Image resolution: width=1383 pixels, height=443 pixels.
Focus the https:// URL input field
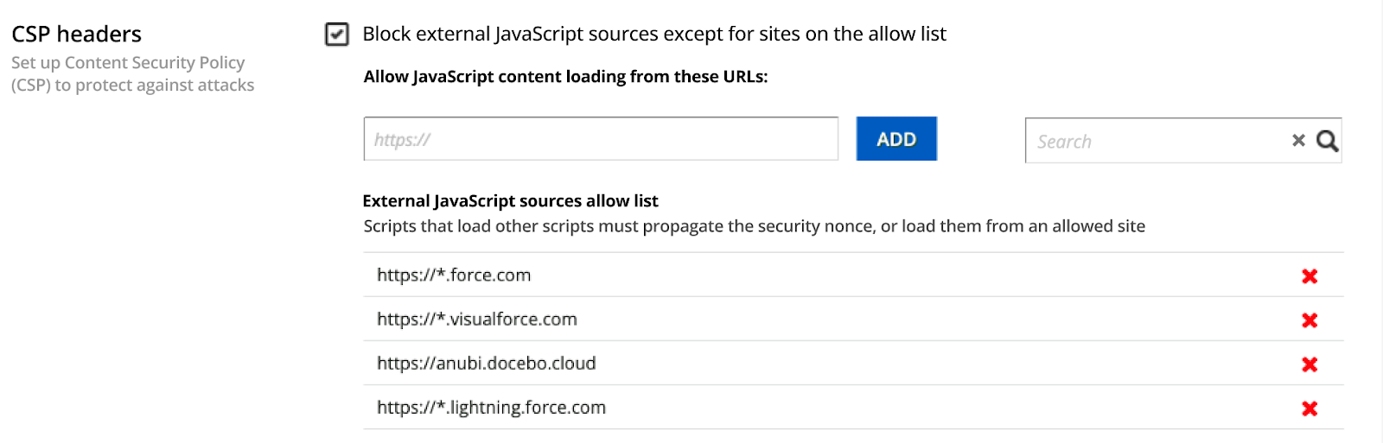pyautogui.click(x=600, y=139)
